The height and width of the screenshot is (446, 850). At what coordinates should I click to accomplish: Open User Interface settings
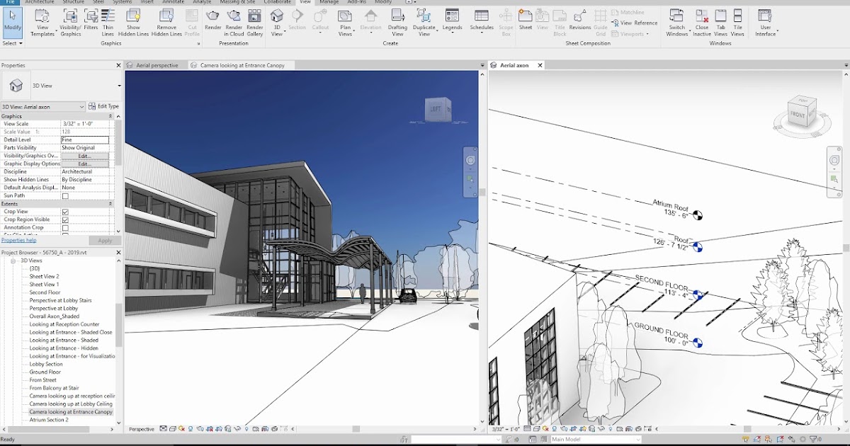tap(765, 21)
